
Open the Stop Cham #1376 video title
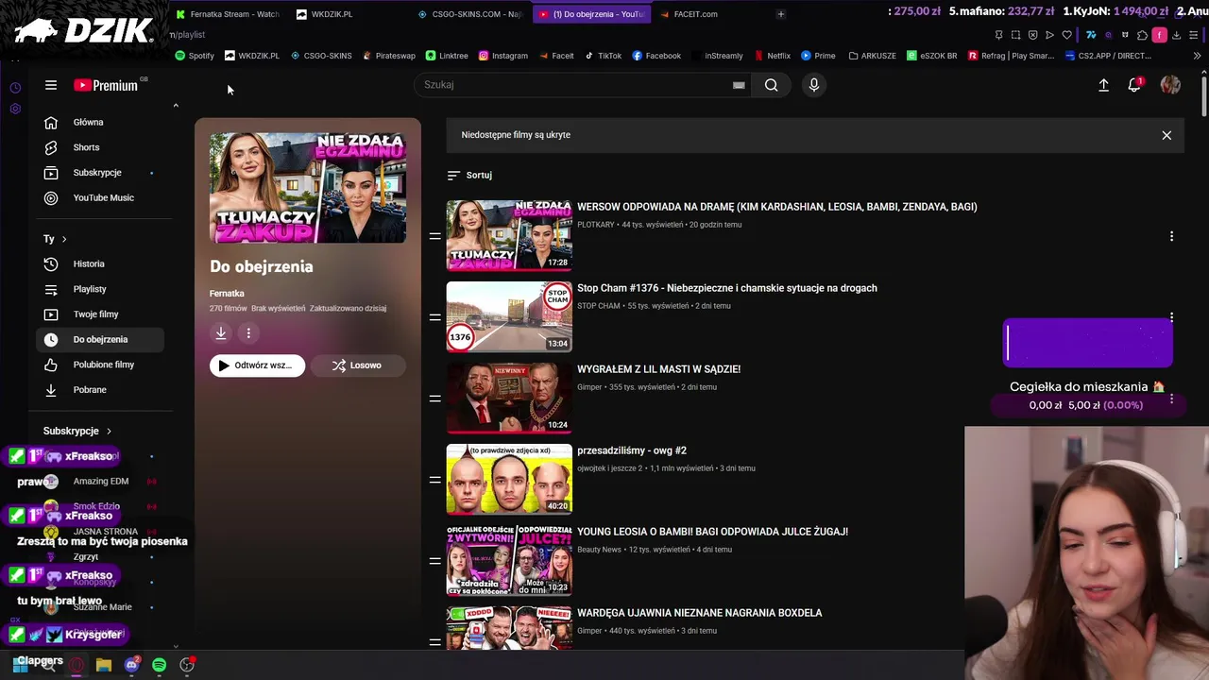pos(727,288)
